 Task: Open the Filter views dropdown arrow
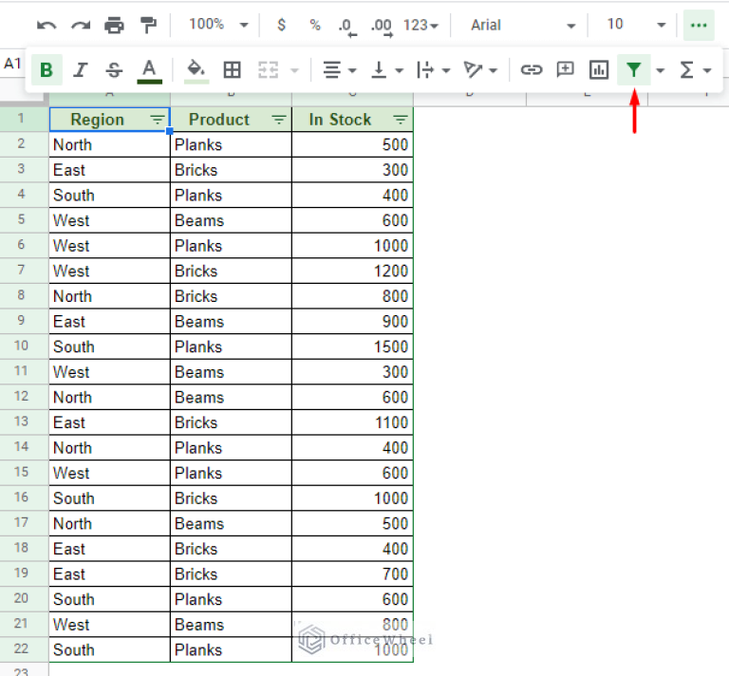[660, 70]
